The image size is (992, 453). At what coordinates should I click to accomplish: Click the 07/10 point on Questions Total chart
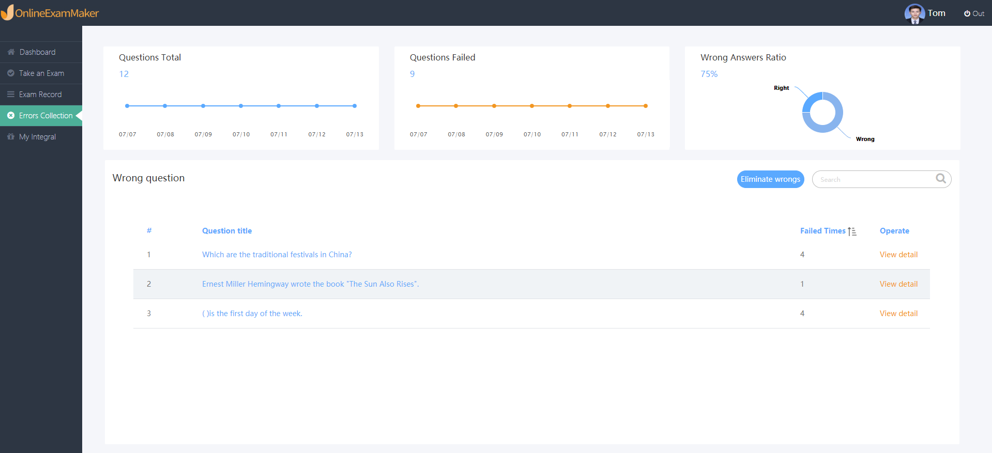pos(241,106)
